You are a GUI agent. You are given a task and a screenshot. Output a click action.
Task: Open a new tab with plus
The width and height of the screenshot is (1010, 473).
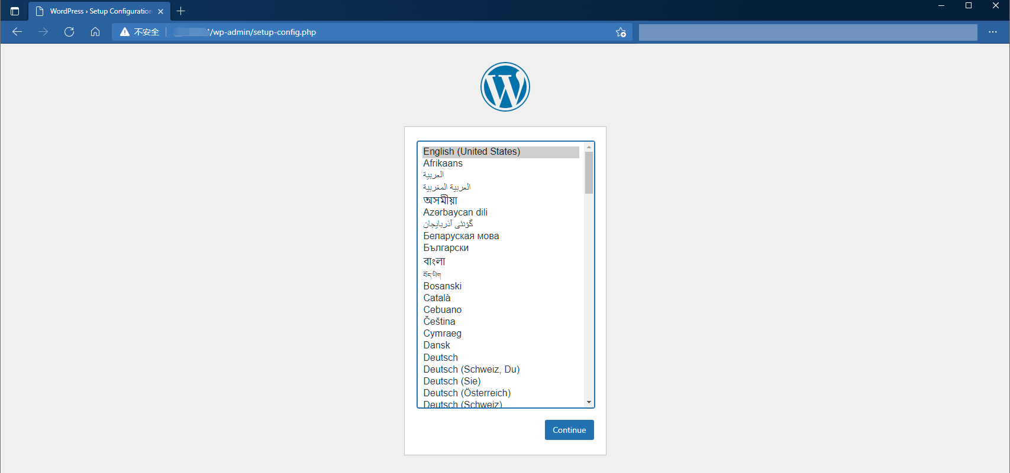click(181, 11)
